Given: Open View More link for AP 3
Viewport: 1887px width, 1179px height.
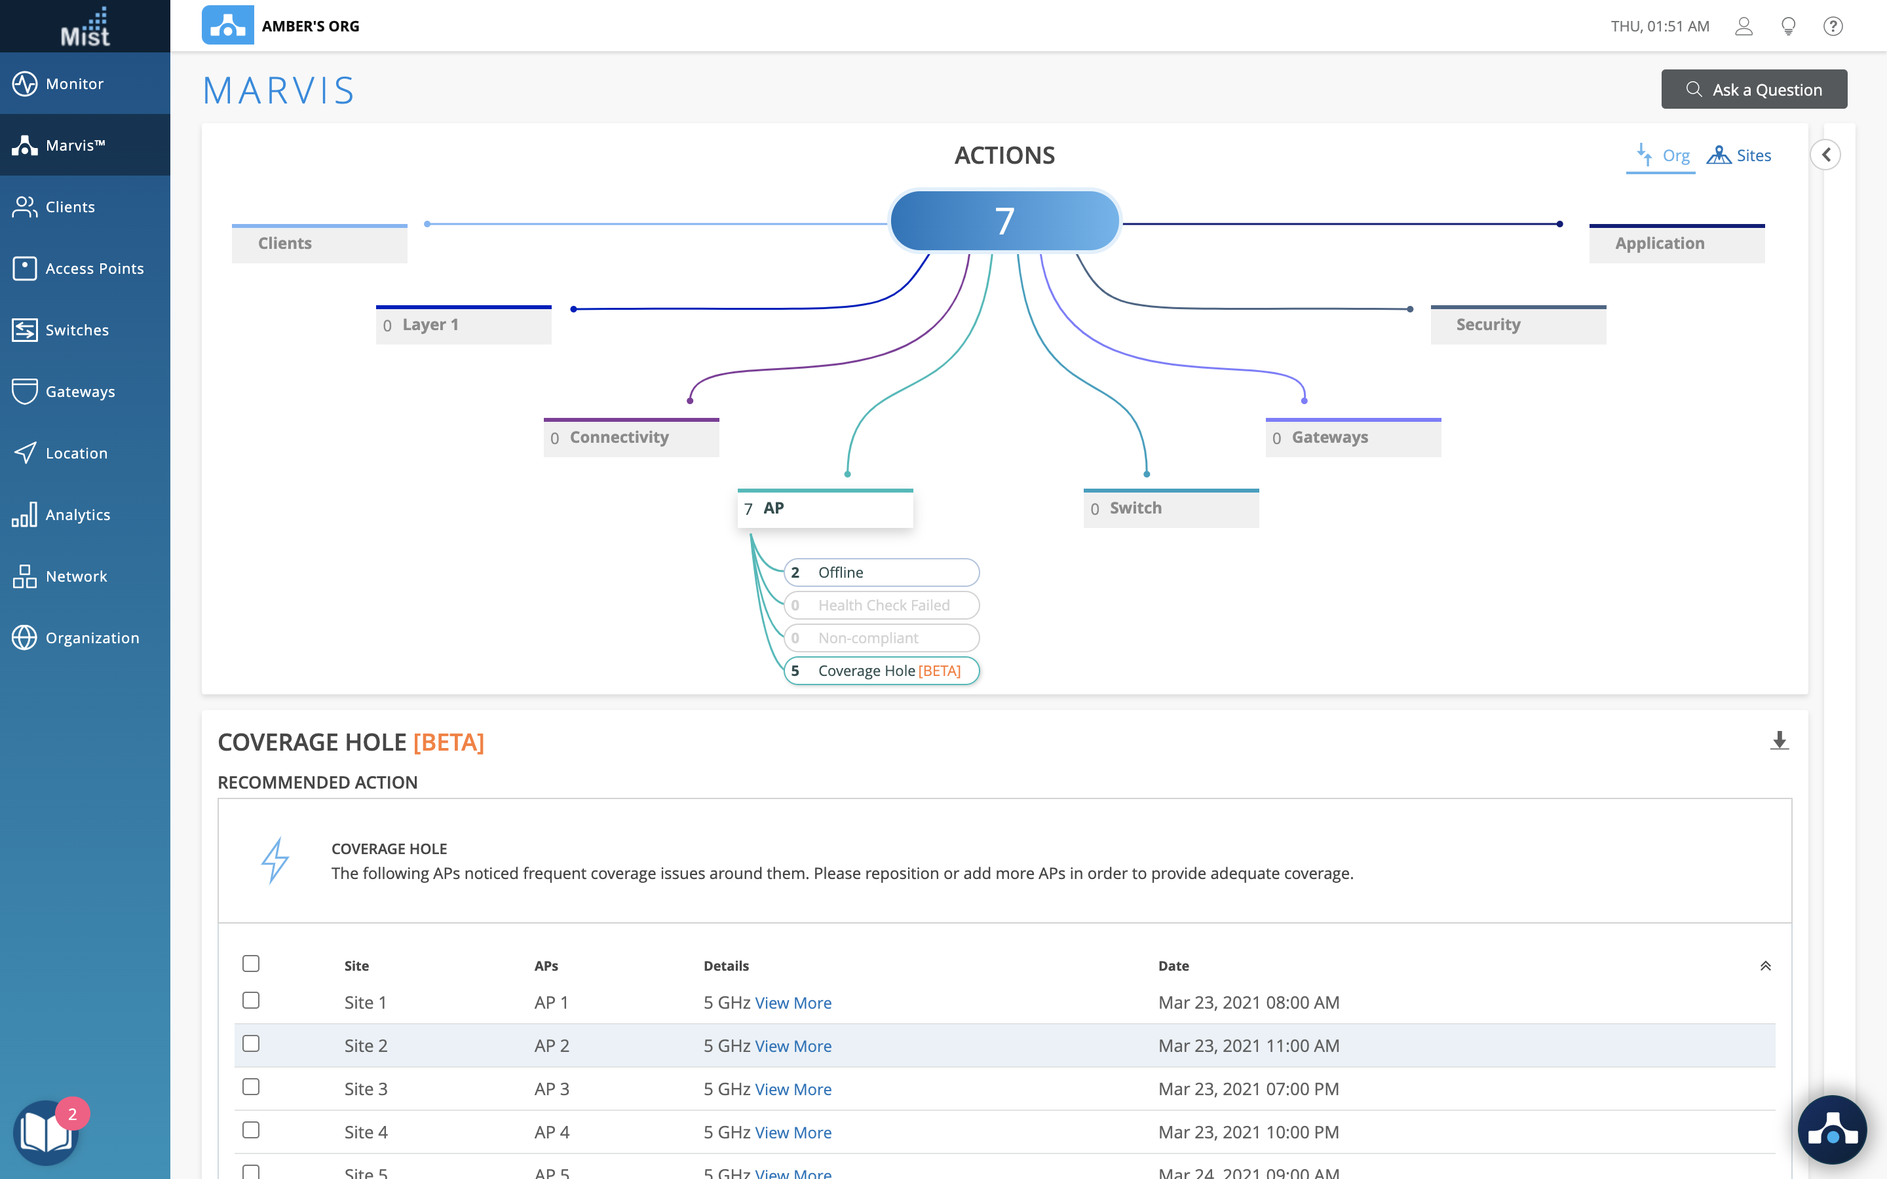Looking at the screenshot, I should [x=793, y=1089].
